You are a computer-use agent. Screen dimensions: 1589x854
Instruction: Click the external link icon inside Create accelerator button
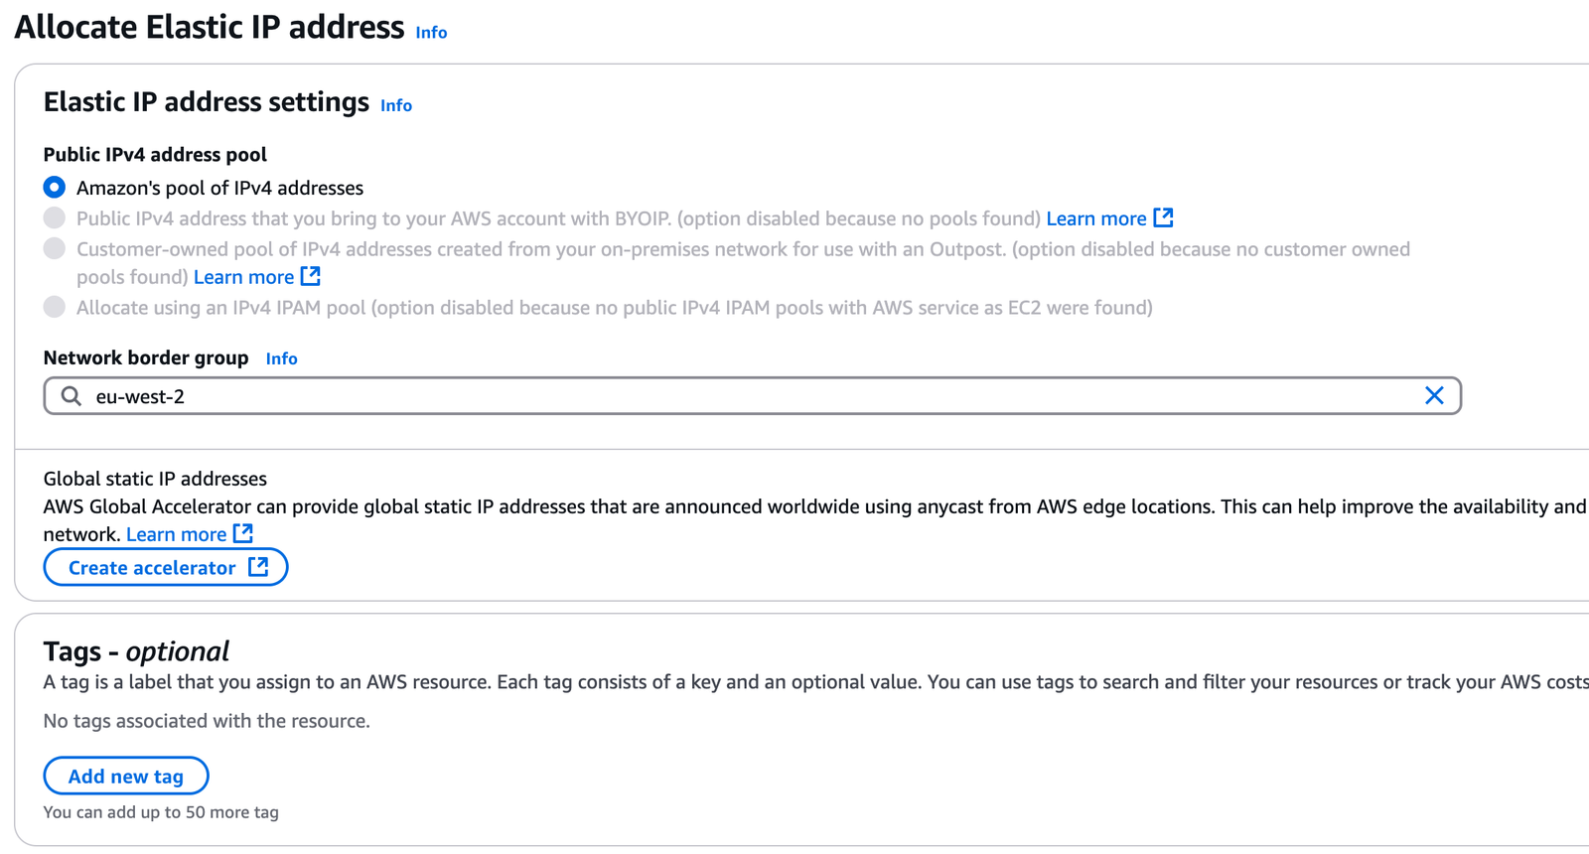(x=258, y=567)
